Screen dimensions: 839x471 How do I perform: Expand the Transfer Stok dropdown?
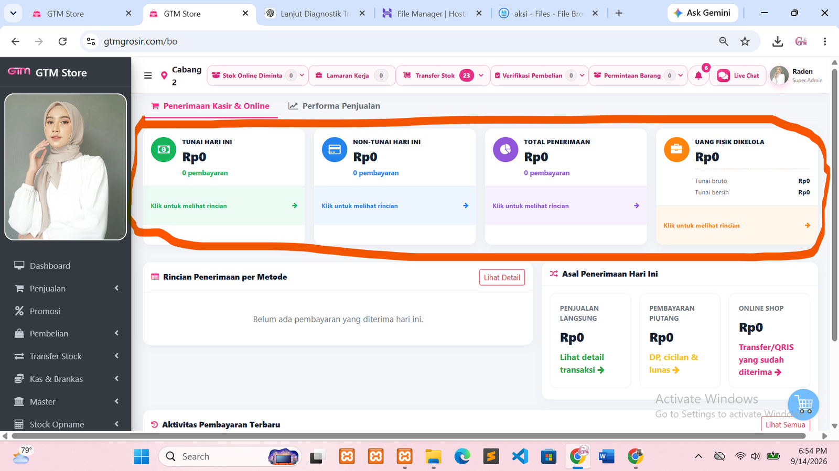pyautogui.click(x=481, y=75)
